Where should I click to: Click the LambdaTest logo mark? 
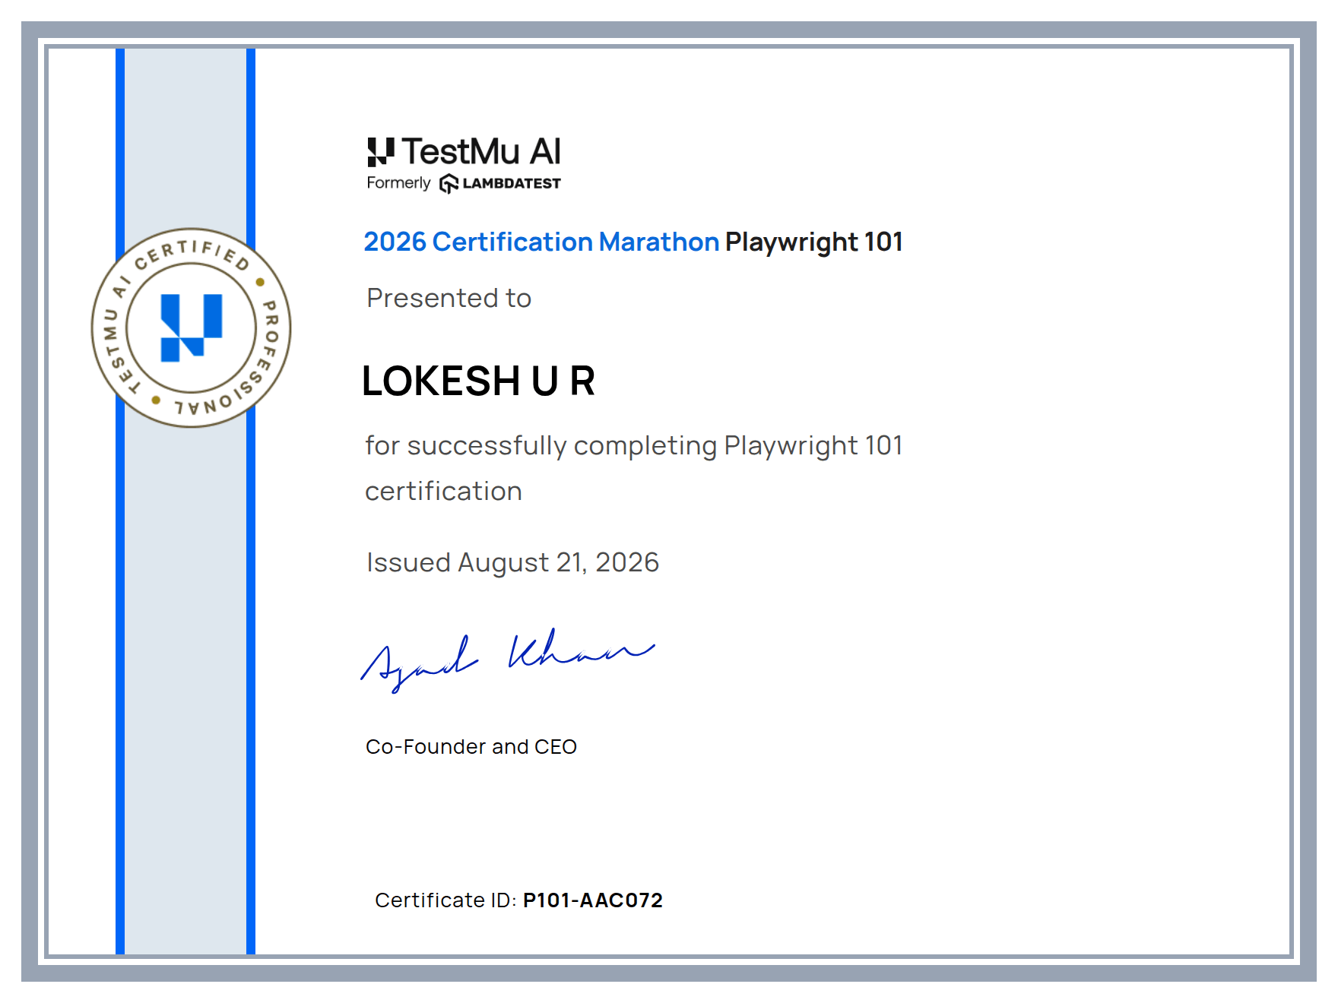coord(449,184)
